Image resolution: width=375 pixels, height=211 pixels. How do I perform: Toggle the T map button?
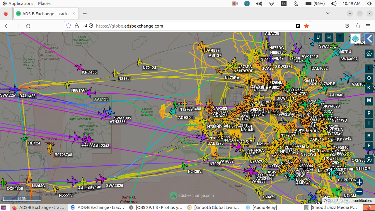point(340,38)
